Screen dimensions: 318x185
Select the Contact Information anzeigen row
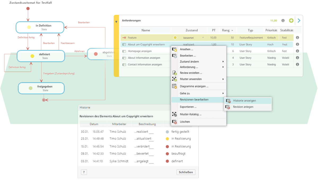(x=145, y=64)
